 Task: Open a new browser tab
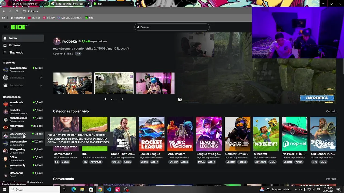pos(138,4)
